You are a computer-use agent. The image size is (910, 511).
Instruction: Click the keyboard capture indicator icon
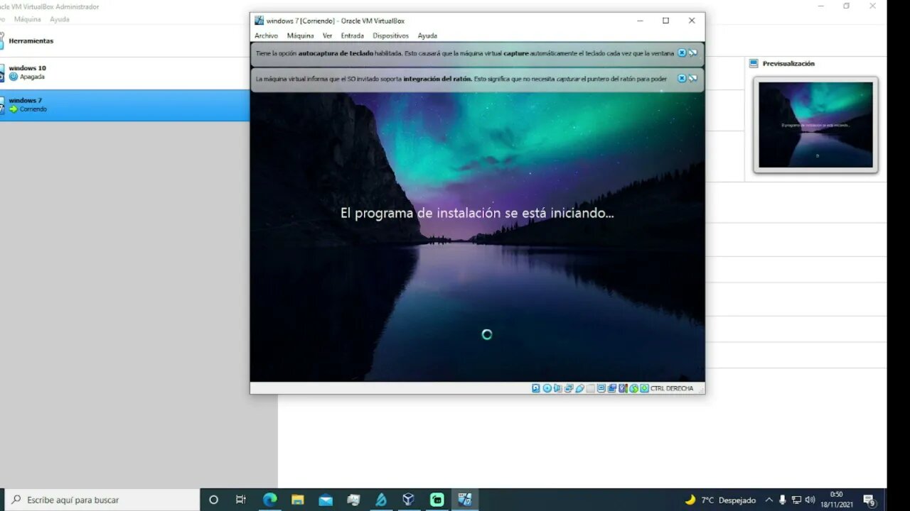(x=644, y=388)
